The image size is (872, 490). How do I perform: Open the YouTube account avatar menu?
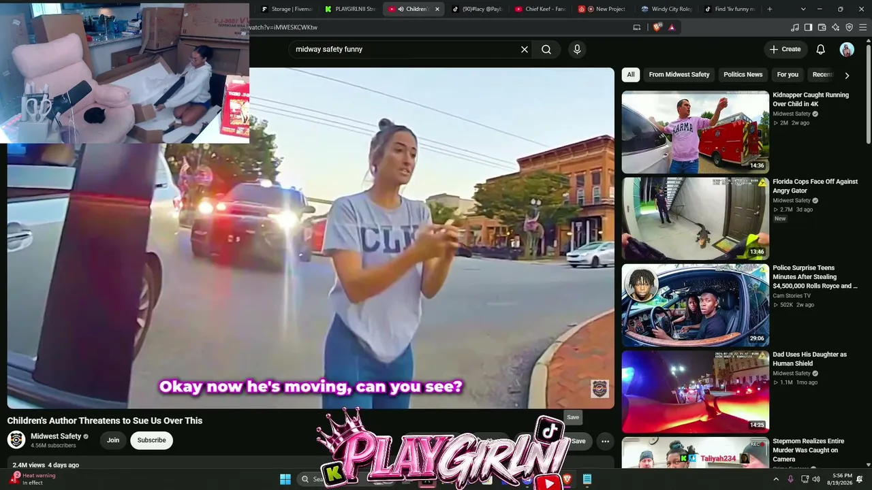click(847, 50)
